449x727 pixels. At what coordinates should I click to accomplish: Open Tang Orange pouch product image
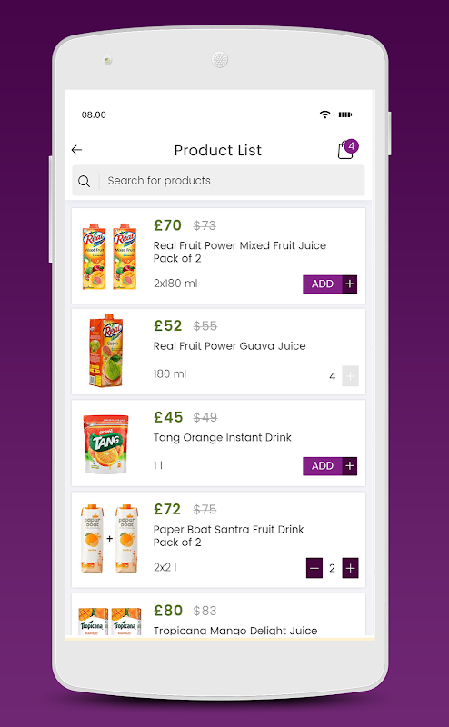tap(105, 443)
